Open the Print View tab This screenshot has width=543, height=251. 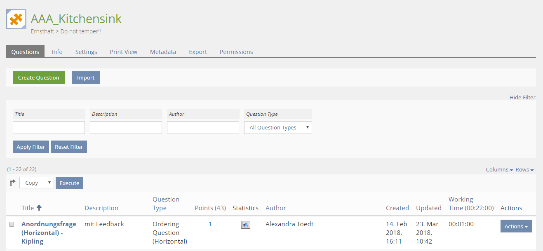pos(123,52)
